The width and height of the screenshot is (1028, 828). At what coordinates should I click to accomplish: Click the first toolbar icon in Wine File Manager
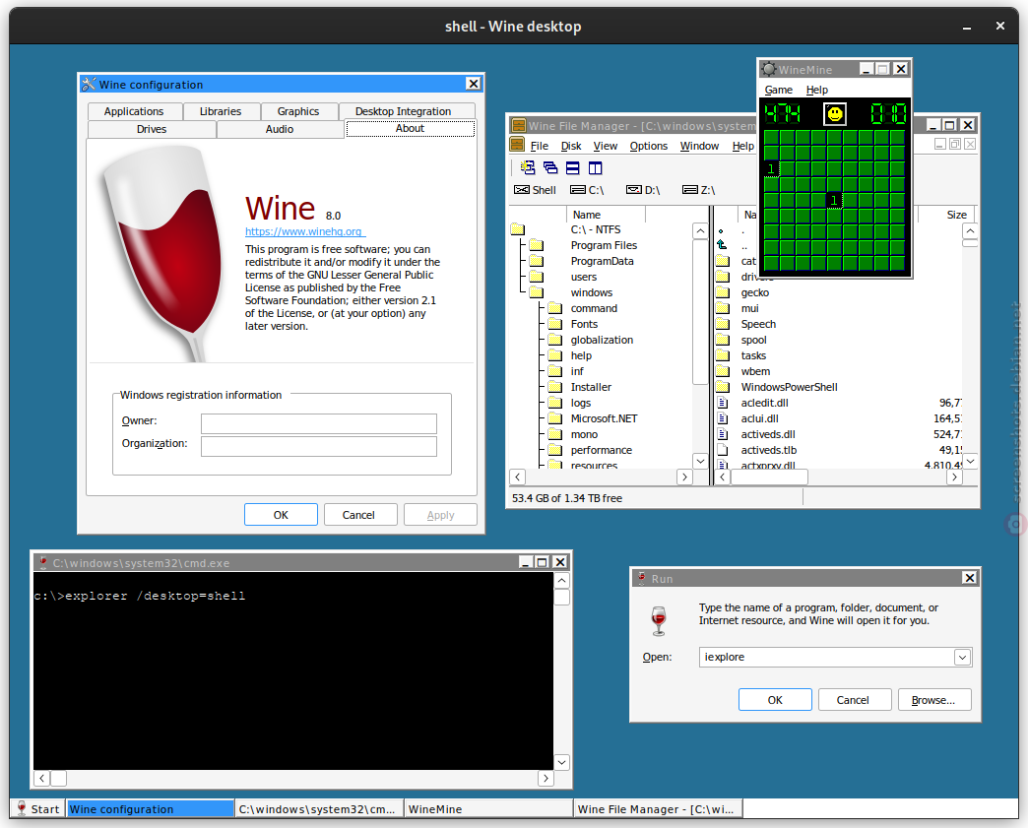click(528, 167)
